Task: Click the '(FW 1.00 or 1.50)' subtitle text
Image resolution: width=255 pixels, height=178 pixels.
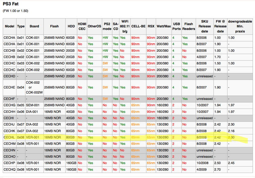Action: (x=16, y=11)
